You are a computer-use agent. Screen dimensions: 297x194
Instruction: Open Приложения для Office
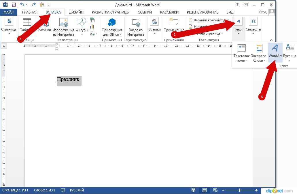point(112,27)
